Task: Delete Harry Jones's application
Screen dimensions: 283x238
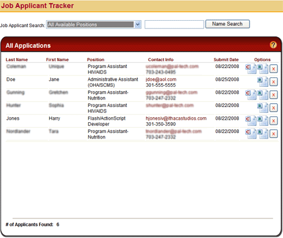Action: (x=274, y=121)
